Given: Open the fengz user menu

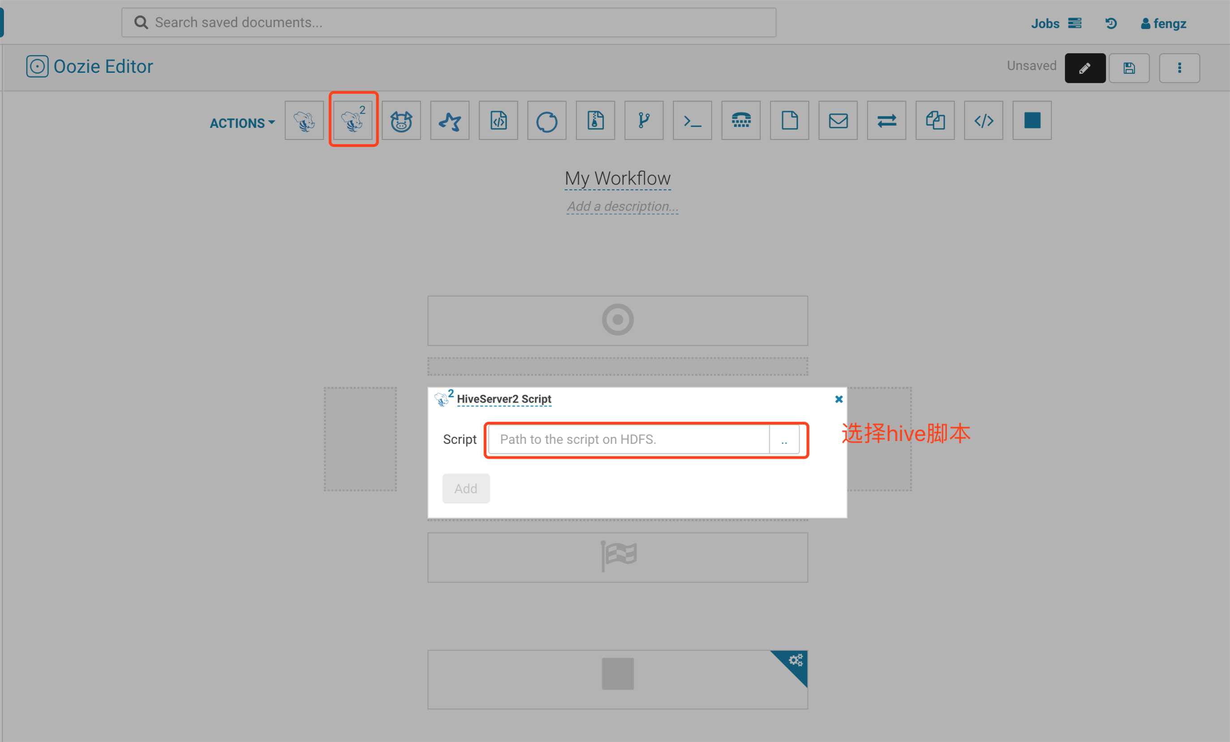Looking at the screenshot, I should click(1163, 23).
